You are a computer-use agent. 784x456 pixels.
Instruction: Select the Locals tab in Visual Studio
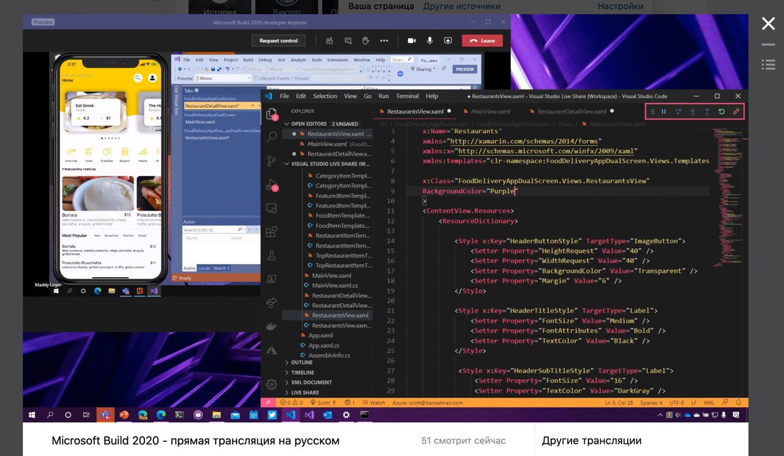tap(204, 268)
